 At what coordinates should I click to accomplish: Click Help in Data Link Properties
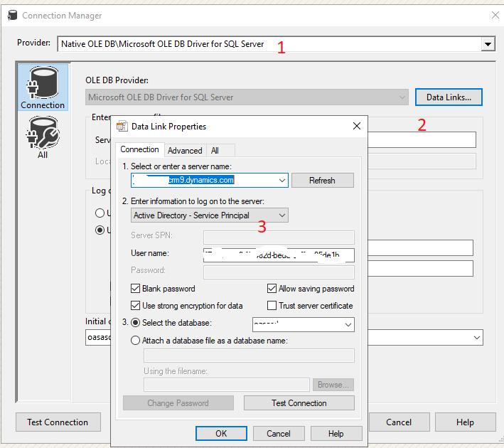[336, 434]
